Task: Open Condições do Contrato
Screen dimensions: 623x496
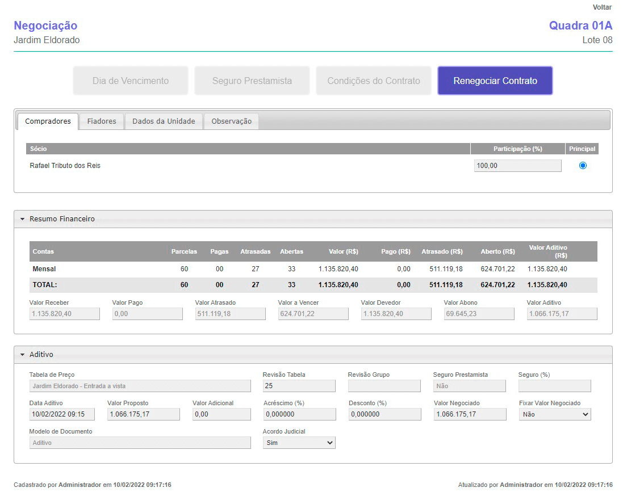Action: click(x=374, y=81)
